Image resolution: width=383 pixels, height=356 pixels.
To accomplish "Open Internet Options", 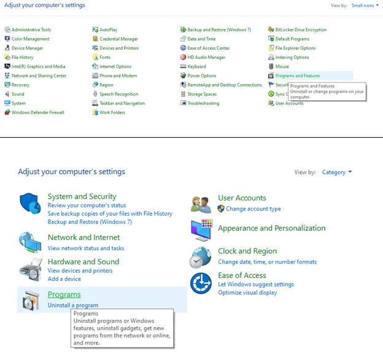I will point(115,66).
